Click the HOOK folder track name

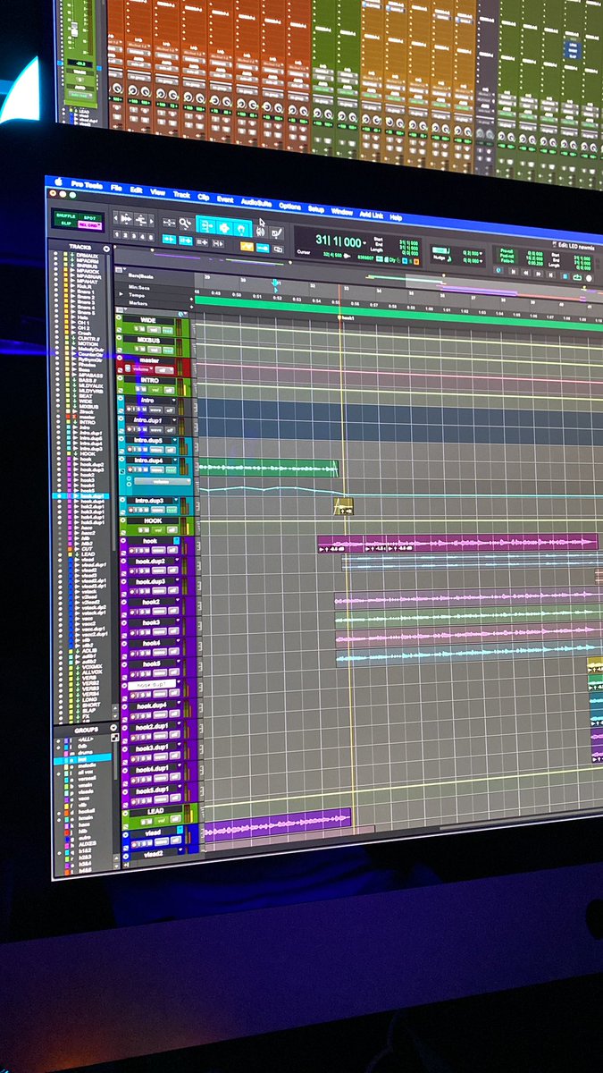point(153,520)
